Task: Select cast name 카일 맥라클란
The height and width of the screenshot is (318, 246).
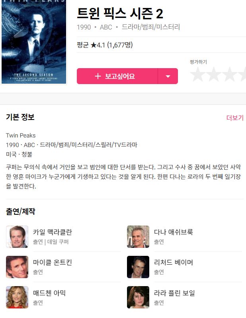Action: (x=53, y=232)
